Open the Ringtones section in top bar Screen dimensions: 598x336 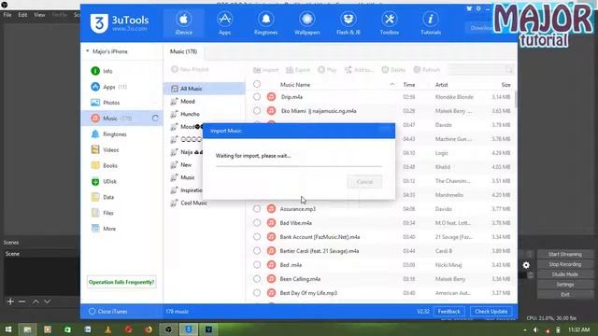tap(265, 23)
